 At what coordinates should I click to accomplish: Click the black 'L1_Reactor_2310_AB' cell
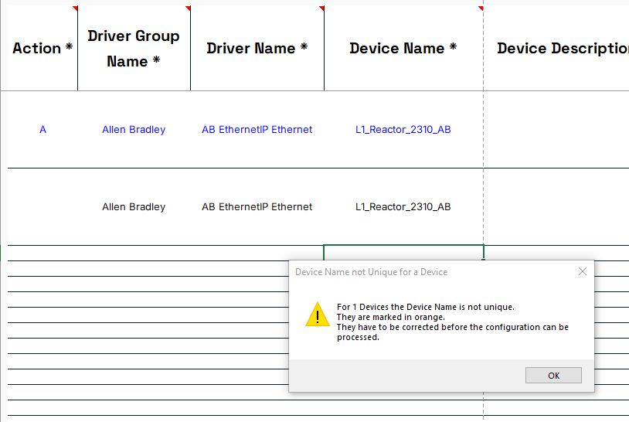tap(403, 207)
